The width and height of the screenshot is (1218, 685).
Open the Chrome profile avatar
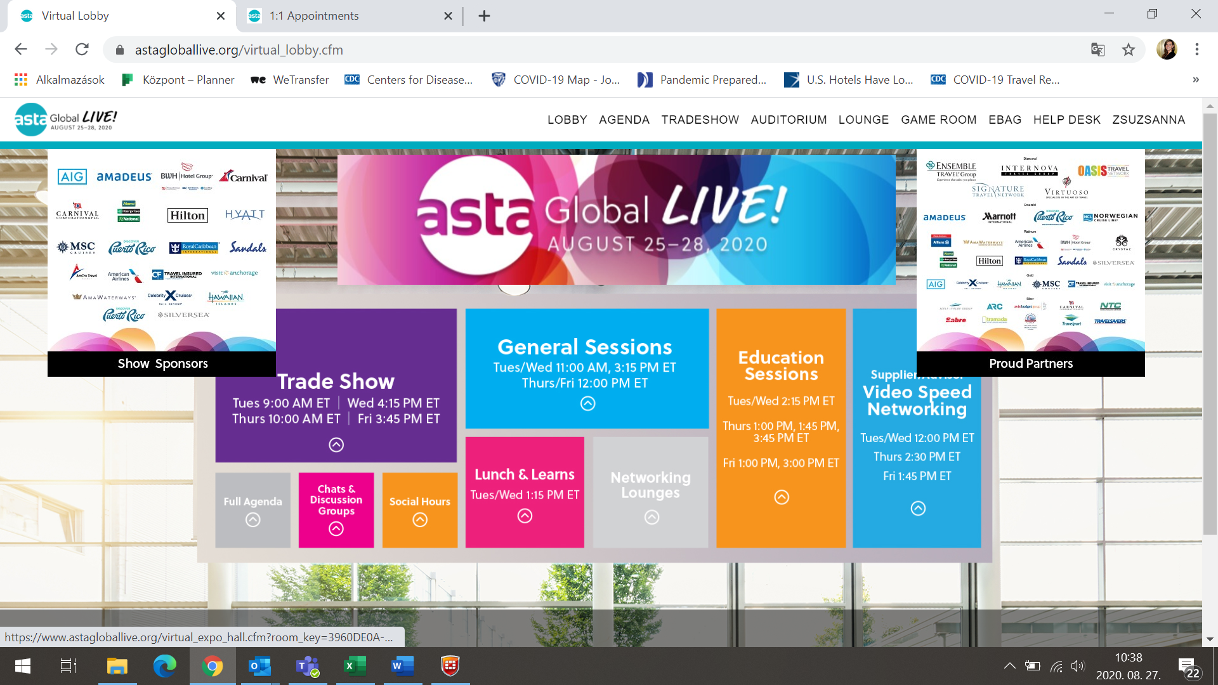(x=1167, y=49)
